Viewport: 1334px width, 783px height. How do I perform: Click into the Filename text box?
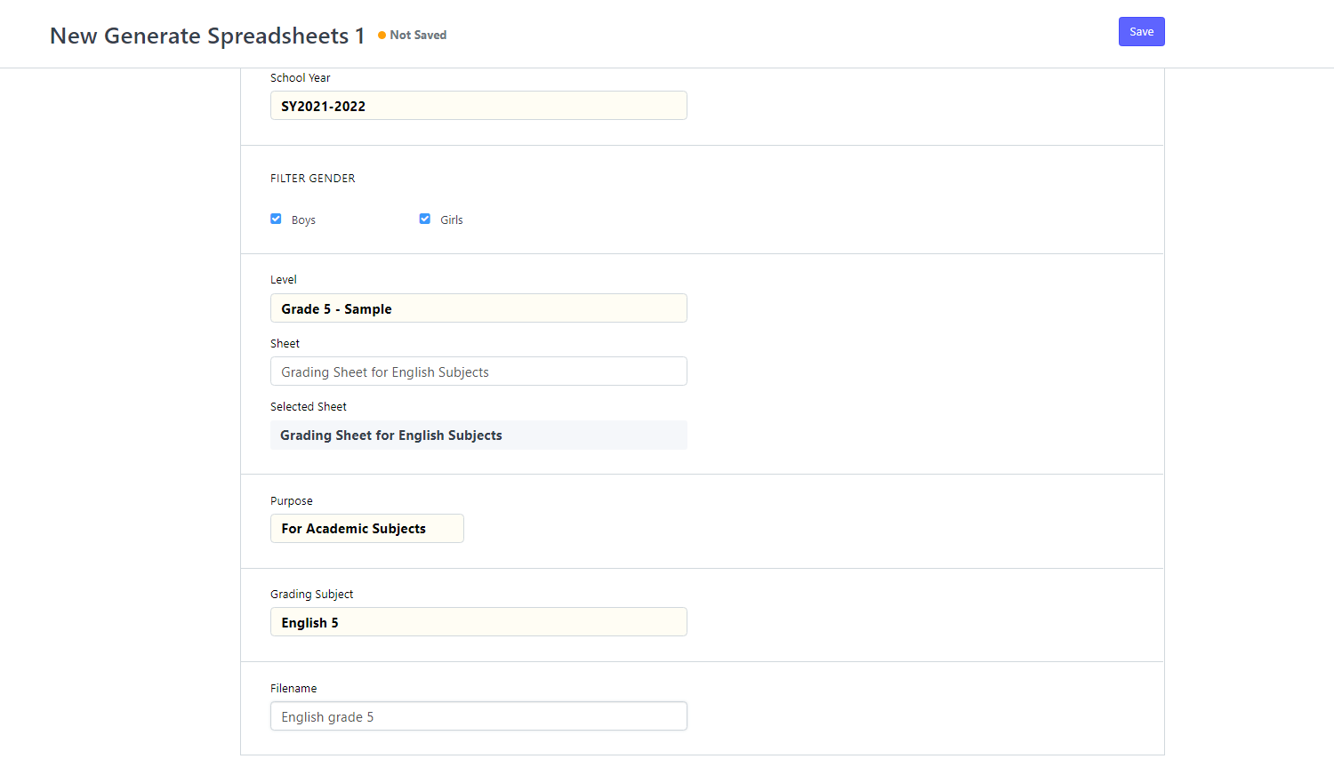478,716
